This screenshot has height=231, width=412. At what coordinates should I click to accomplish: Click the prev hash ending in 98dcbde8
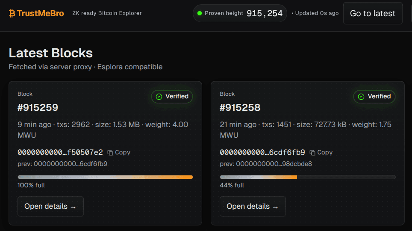[x=266, y=164]
